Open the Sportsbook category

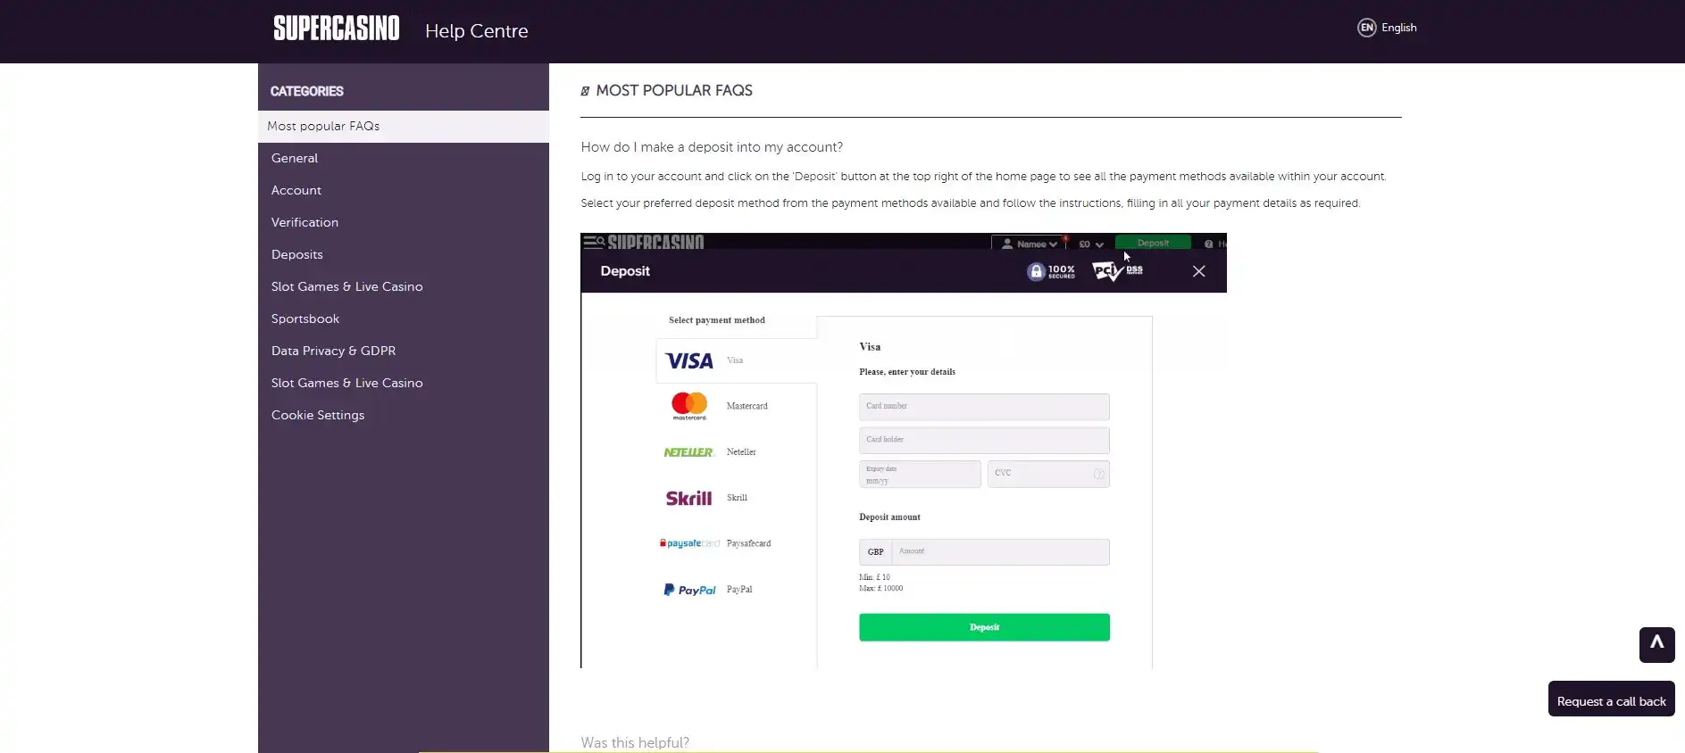point(404,319)
